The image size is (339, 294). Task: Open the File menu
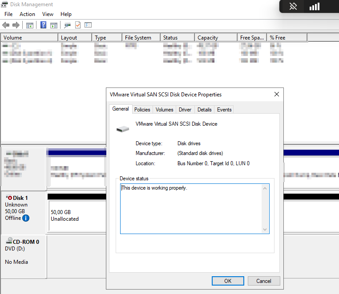[8, 14]
